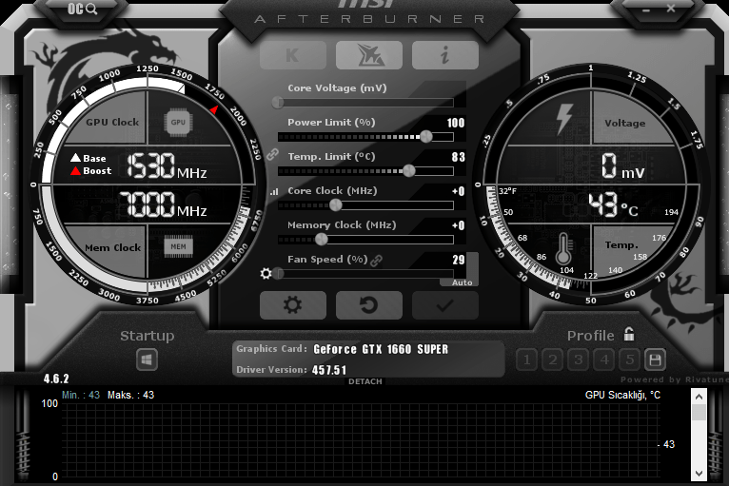Open the OC Scanner search button

[x=82, y=10]
